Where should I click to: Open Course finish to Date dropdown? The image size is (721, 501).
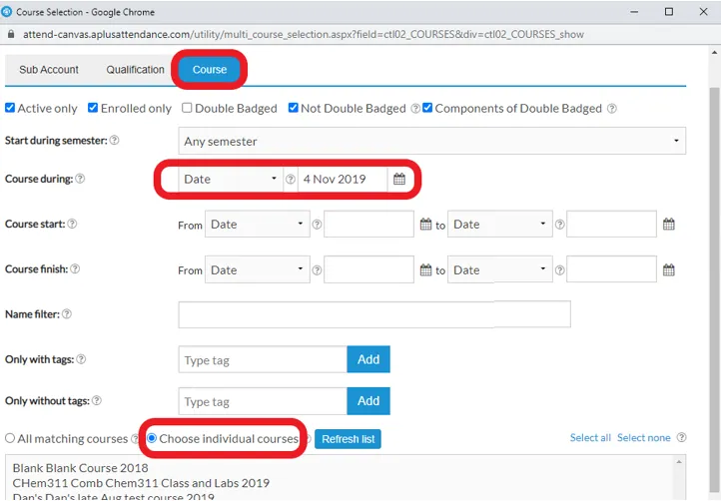[x=500, y=269]
